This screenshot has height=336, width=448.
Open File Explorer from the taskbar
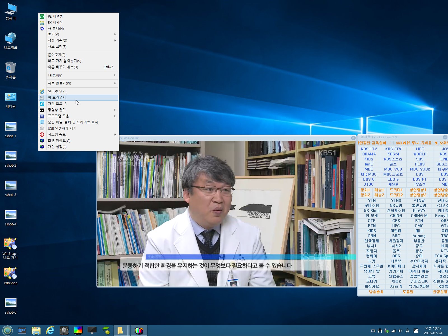[36, 330]
